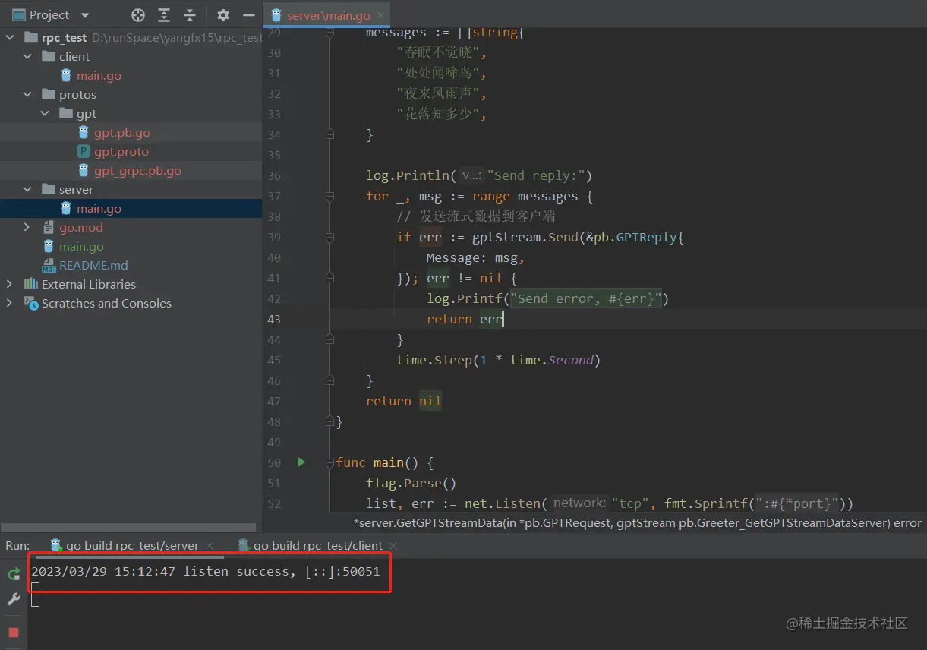The image size is (927, 650).
Task: Click "return err" on line 43
Action: tap(465, 319)
